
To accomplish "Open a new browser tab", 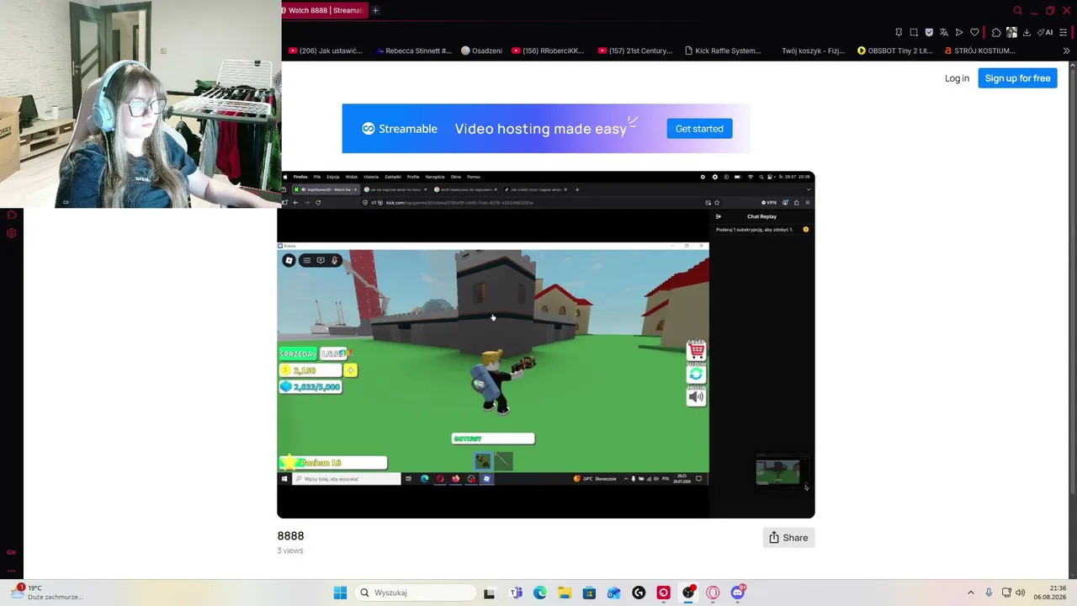I will 375,11.
